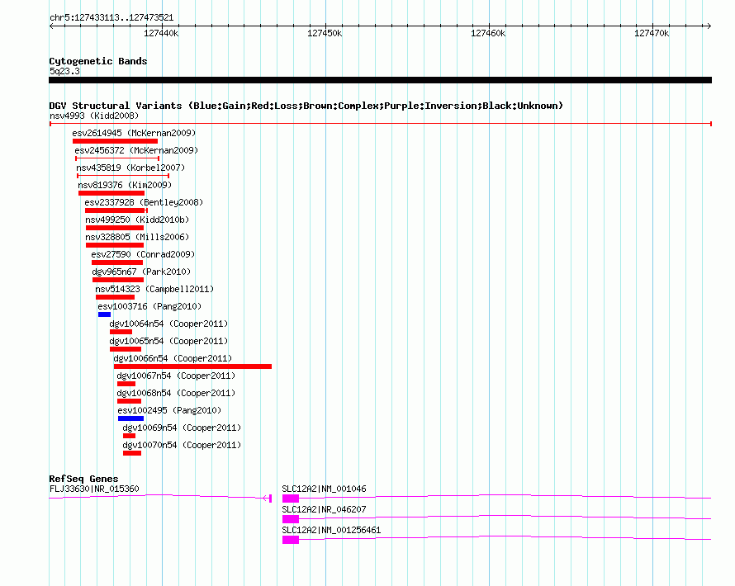Viewport: 735px width, 586px height.
Task: Click dgv10064n54 (Cooper2011) variant label
Action: 168,324
